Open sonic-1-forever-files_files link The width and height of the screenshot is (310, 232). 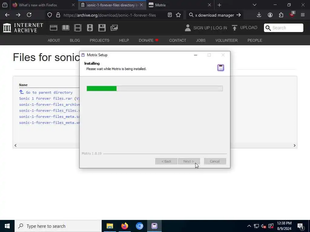tap(49, 111)
